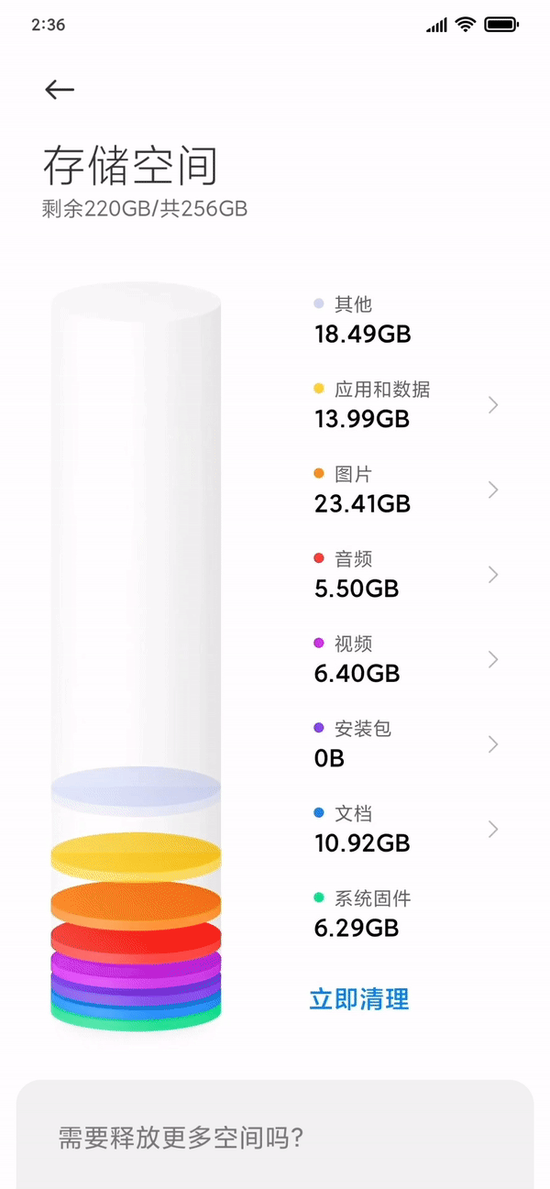Image resolution: width=550 pixels, height=1189 pixels.
Task: Select the 文档 10.92GB entry
Action: click(x=407, y=829)
